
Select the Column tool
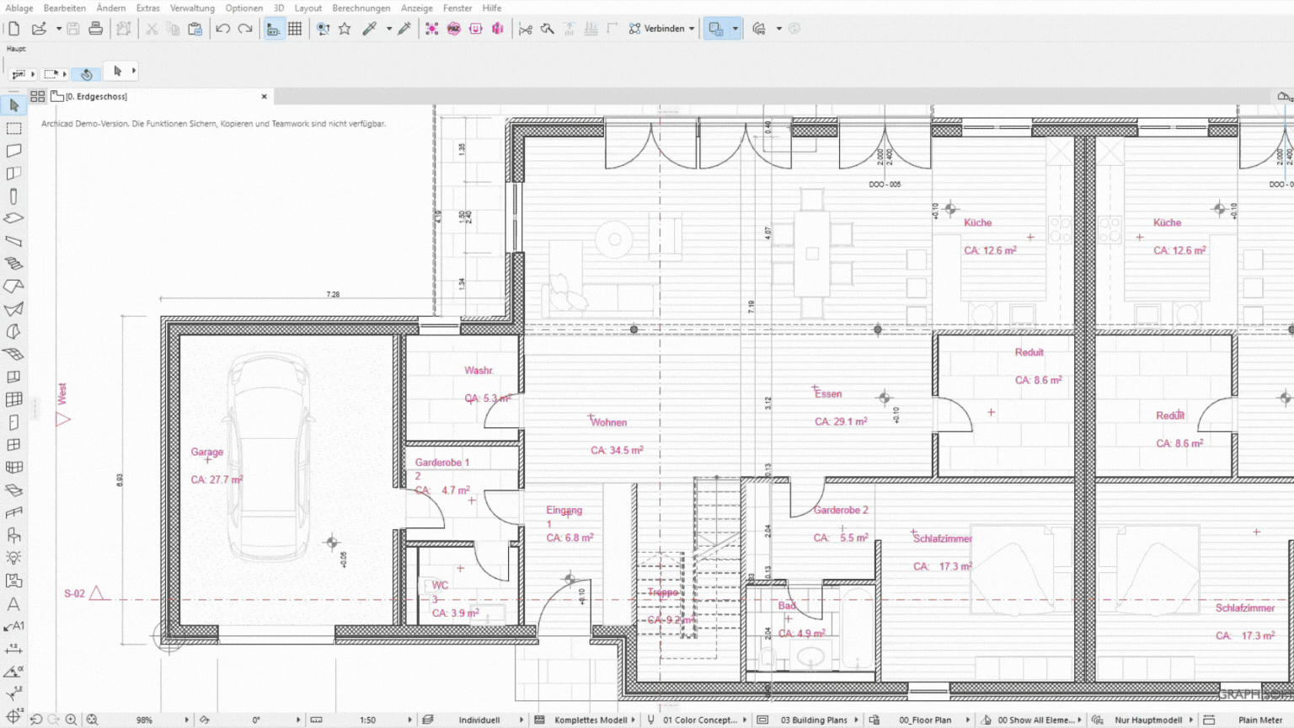tap(13, 196)
